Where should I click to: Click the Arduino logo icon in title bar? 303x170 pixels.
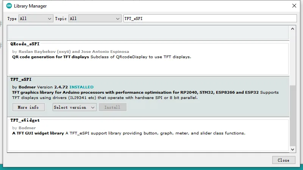(9, 6)
